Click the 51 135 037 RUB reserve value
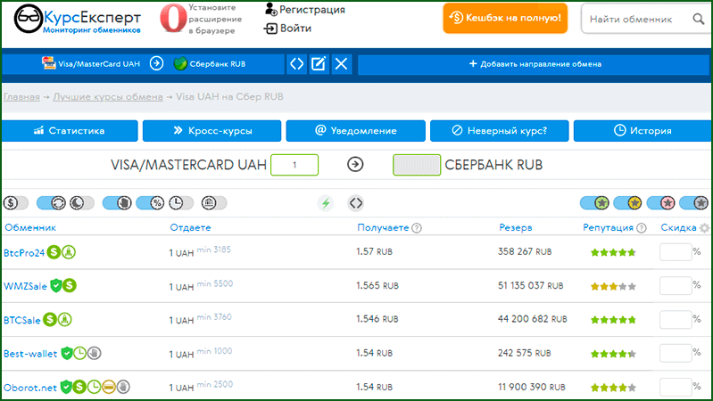This screenshot has height=401, width=713. pyautogui.click(x=530, y=286)
